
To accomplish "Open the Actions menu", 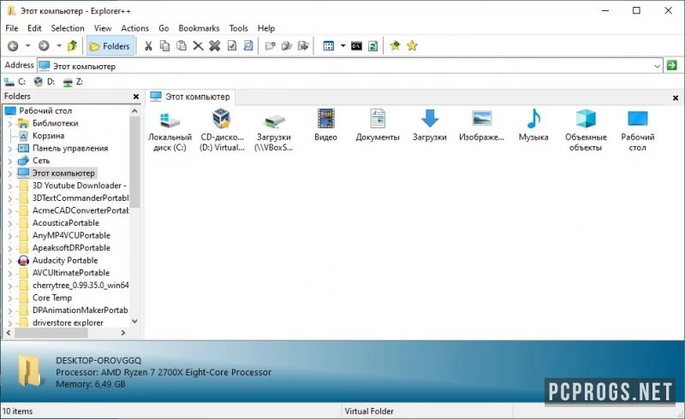I will tap(135, 28).
